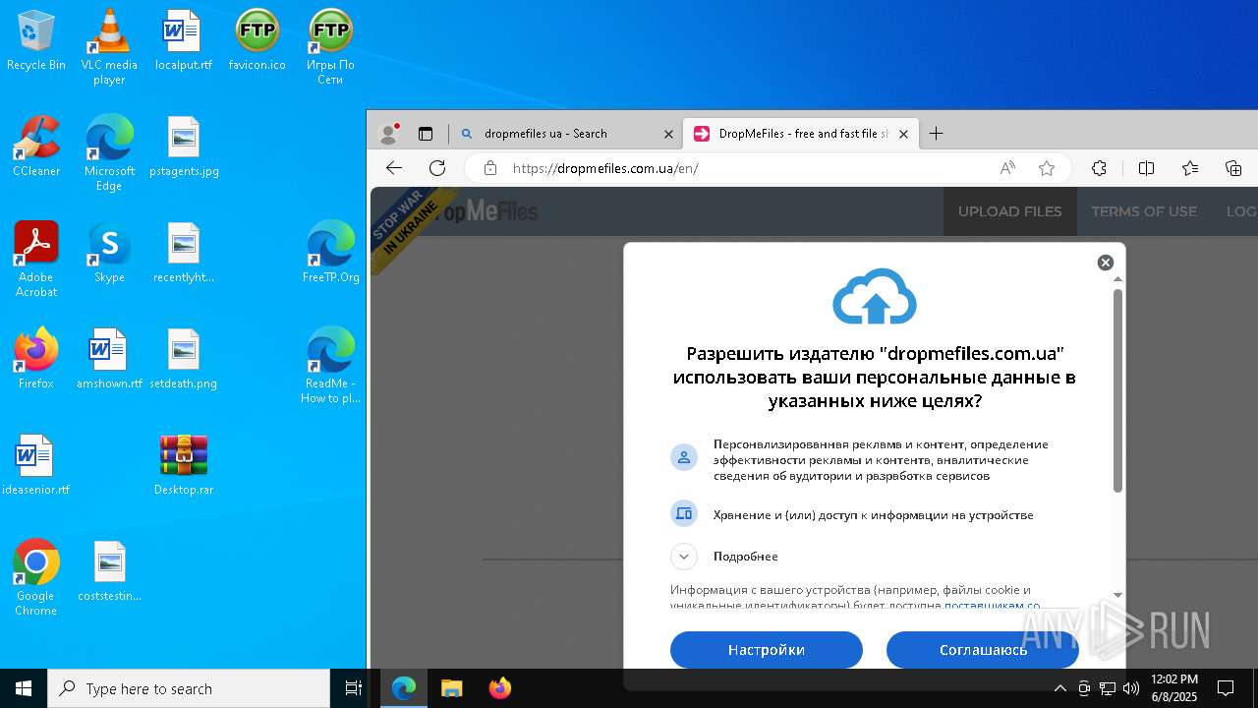This screenshot has width=1258, height=708.
Task: Launch VLC media player shortcut
Action: pos(109,47)
